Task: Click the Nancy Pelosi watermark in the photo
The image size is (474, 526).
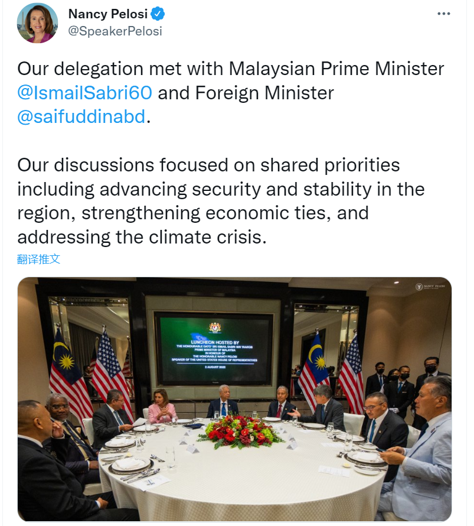Action: 431,287
